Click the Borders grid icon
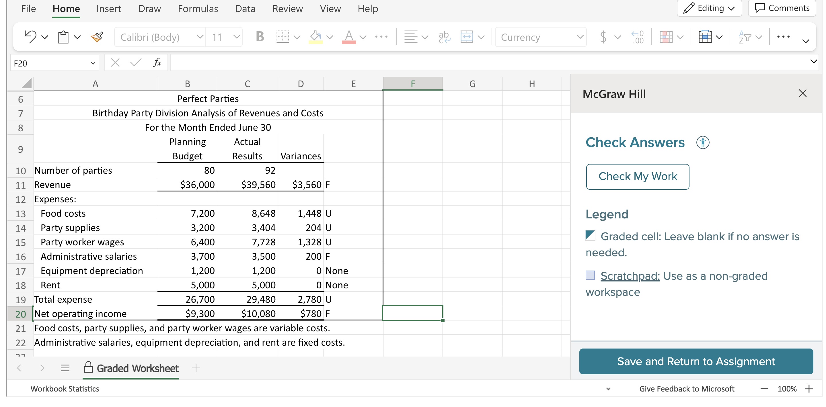Viewport: 826px width, 407px height. (x=283, y=37)
